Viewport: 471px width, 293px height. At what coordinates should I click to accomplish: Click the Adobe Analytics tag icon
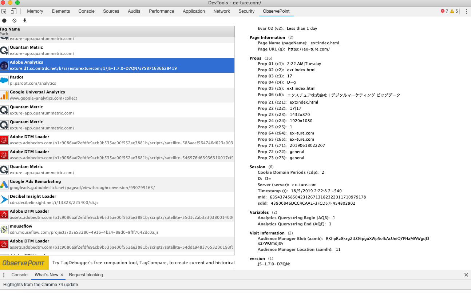pos(4,65)
